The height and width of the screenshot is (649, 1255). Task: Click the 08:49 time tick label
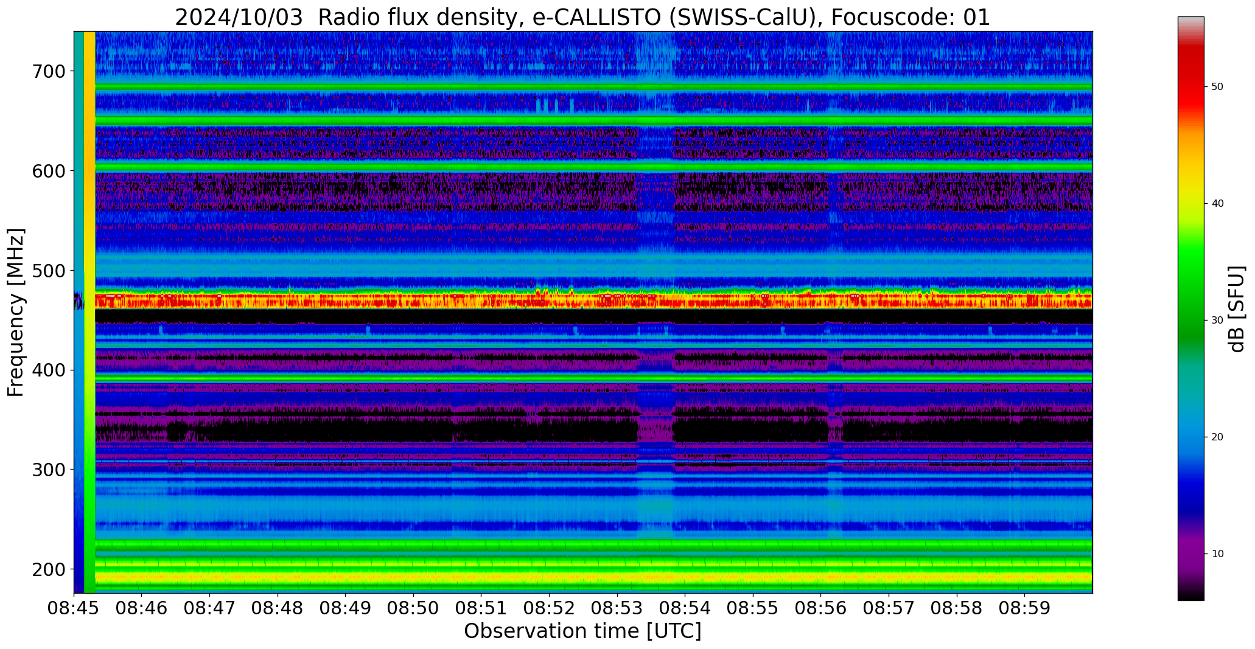click(346, 608)
